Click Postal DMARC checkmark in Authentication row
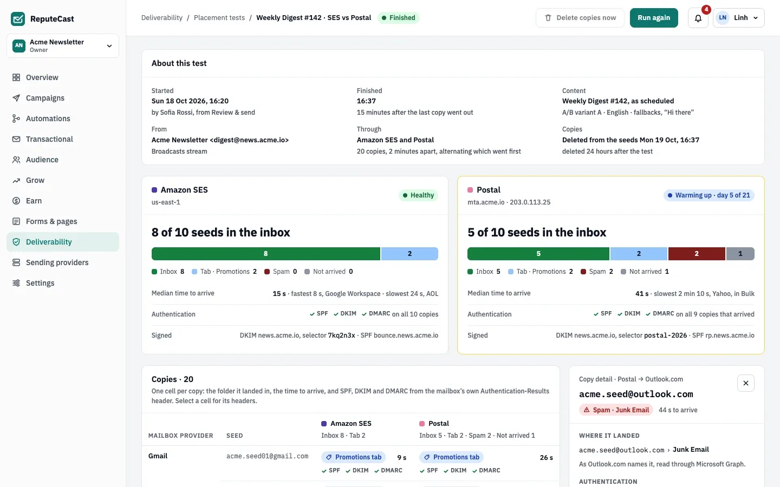 pos(648,314)
